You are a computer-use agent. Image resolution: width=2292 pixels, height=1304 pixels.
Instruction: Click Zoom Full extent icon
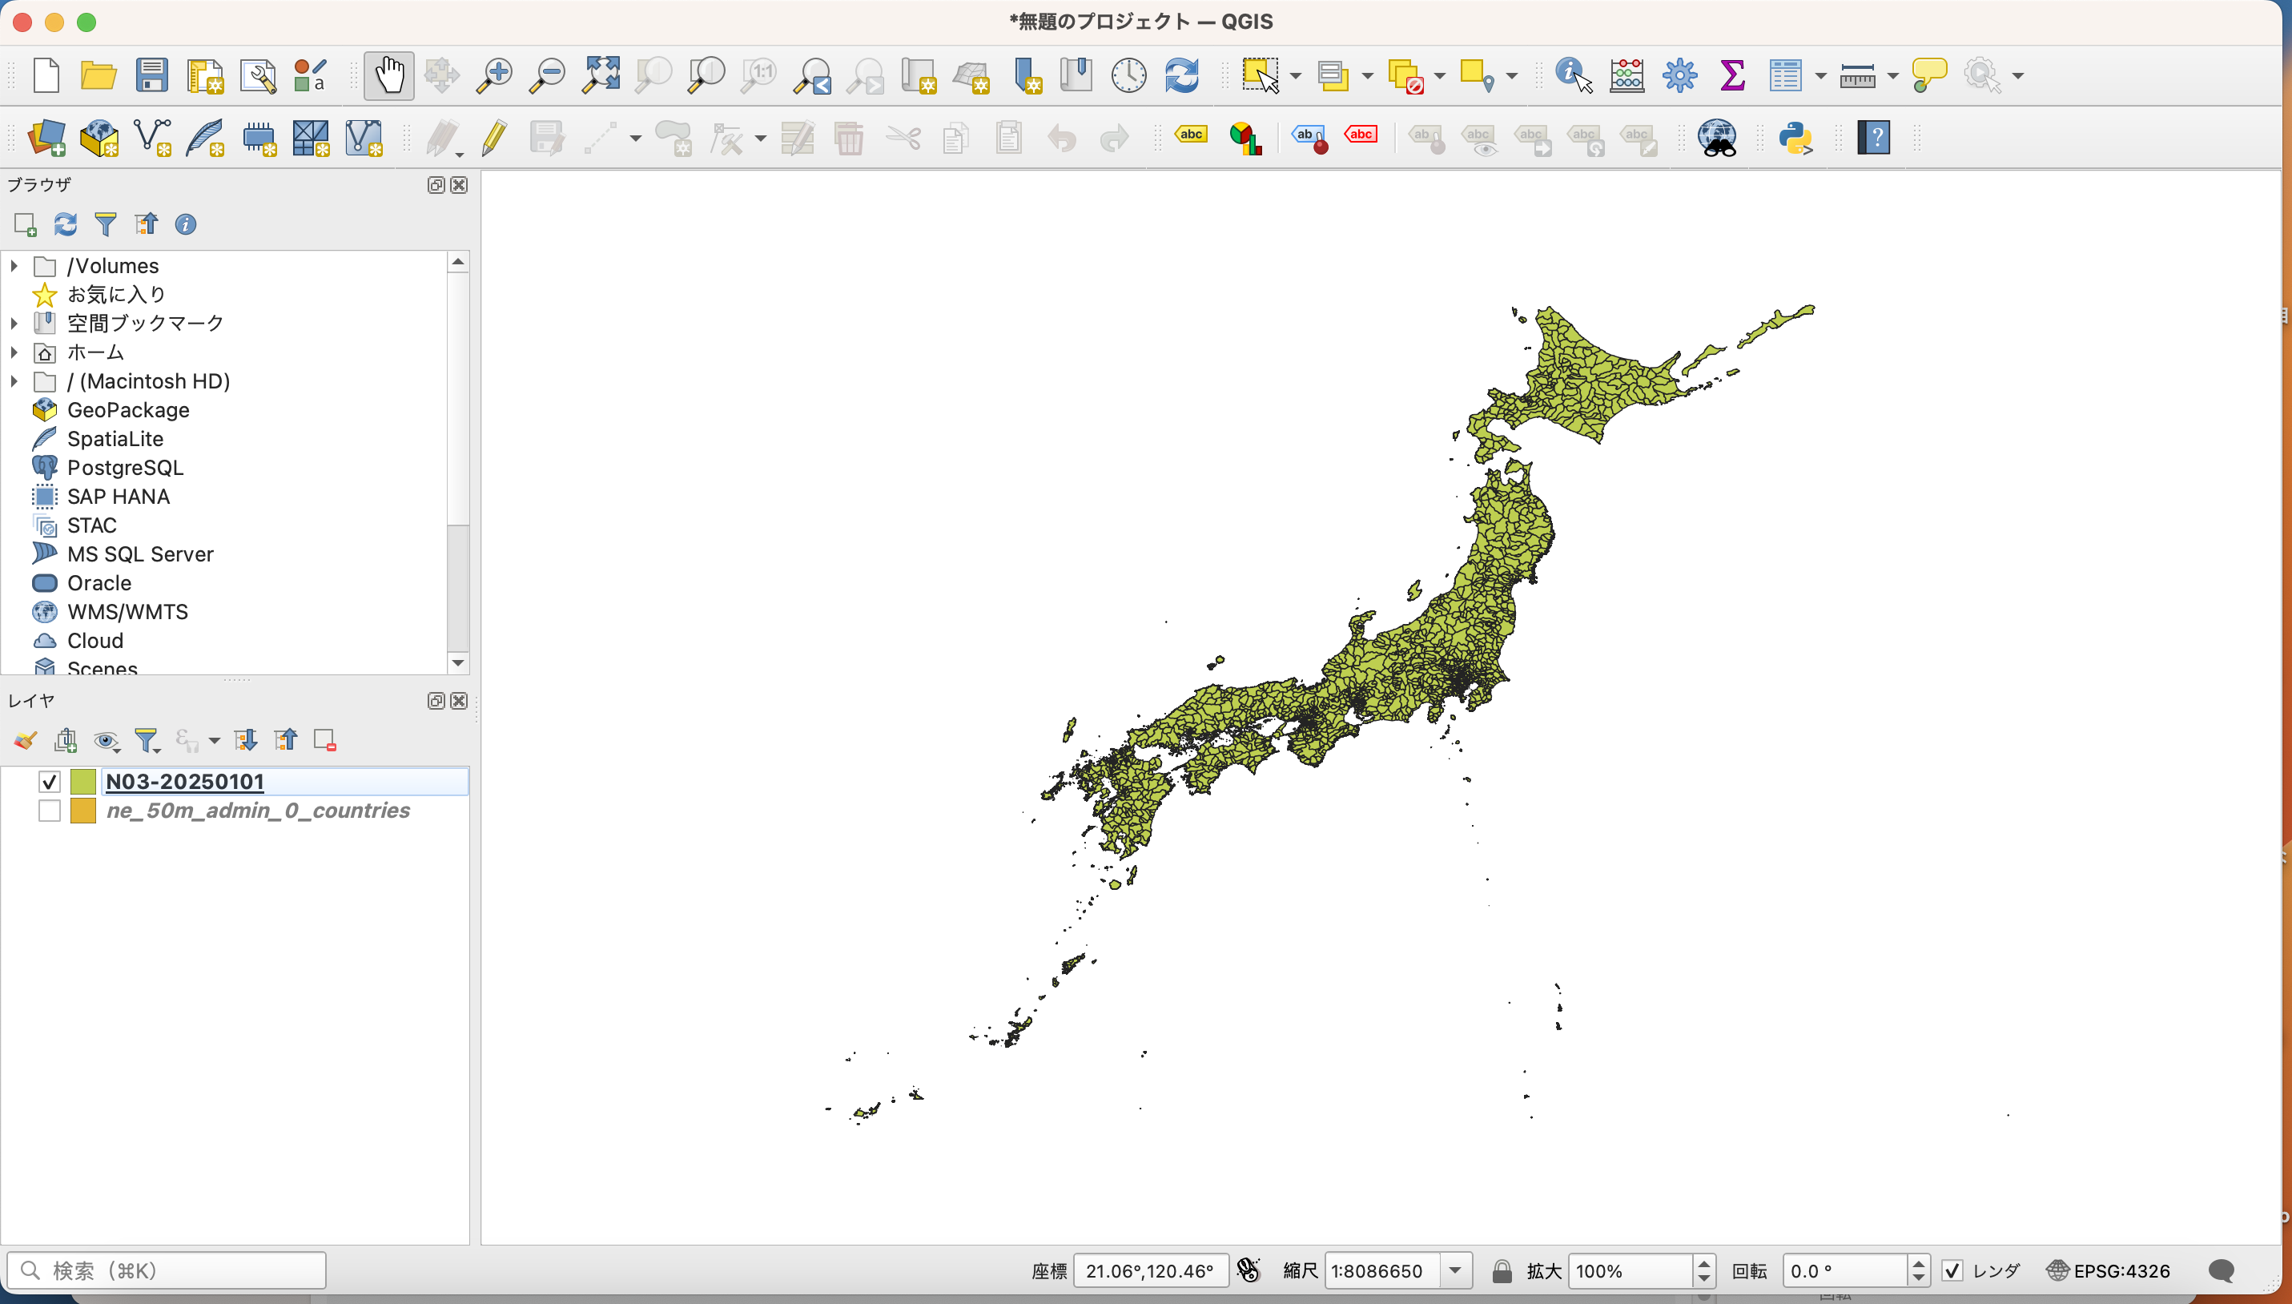[x=601, y=75]
